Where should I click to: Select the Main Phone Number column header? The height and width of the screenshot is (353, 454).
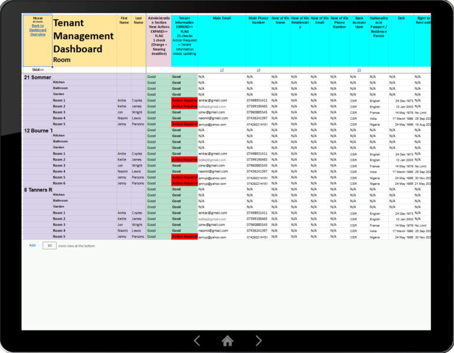tap(258, 41)
